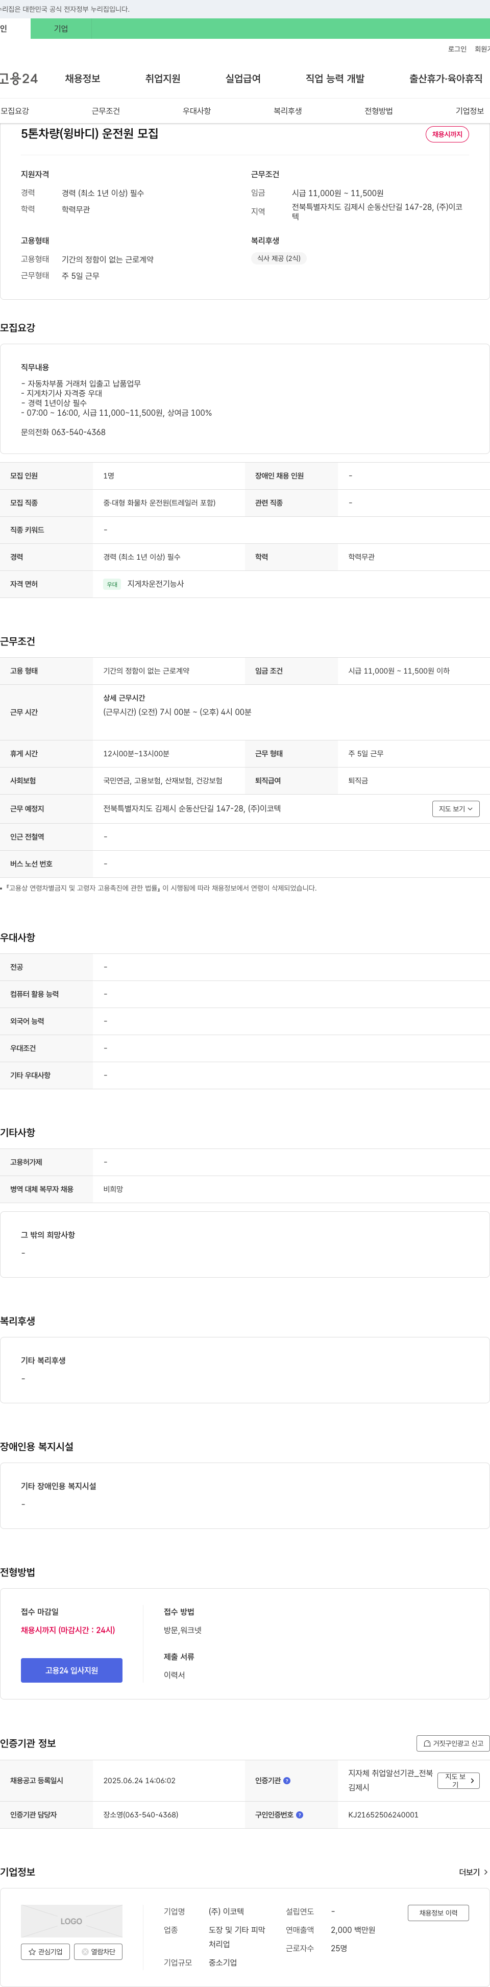Open the 취업지원 menu
This screenshot has height=1987, width=490.
click(x=162, y=79)
